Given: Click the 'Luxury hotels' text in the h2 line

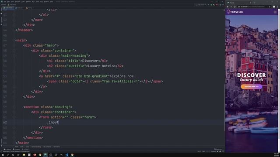Looking at the screenshot, I should coord(101,66).
